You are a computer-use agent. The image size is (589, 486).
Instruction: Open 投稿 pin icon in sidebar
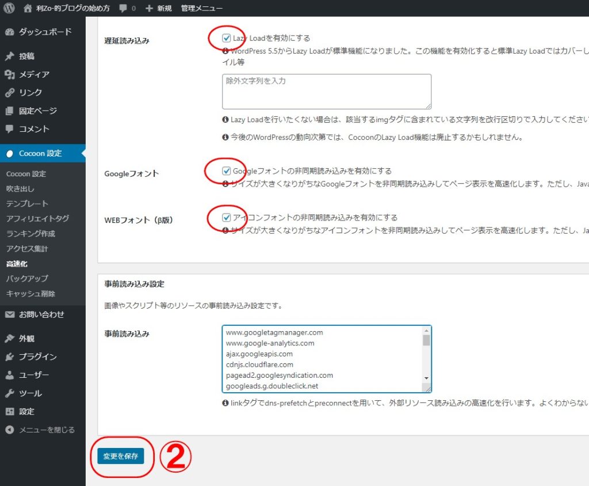9,56
